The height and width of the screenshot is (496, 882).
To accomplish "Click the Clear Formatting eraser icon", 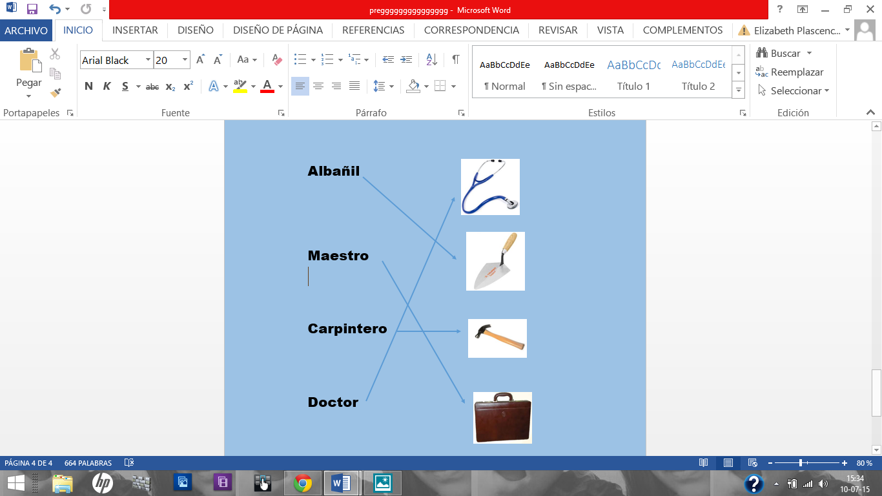I will coord(278,60).
